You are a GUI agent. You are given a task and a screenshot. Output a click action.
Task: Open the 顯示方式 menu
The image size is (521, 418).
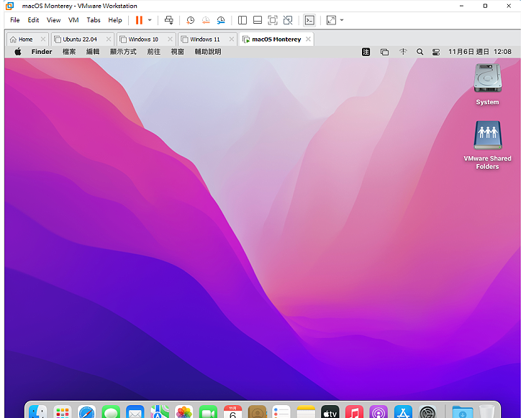123,52
